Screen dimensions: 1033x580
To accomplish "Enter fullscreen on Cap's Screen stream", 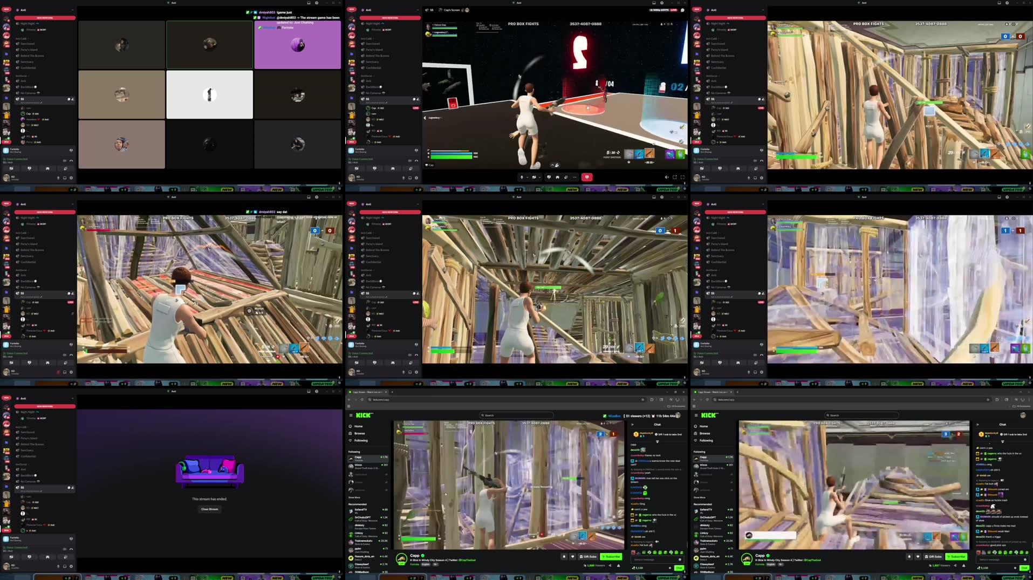I will pyautogui.click(x=682, y=177).
